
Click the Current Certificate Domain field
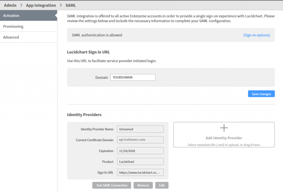click(140, 140)
